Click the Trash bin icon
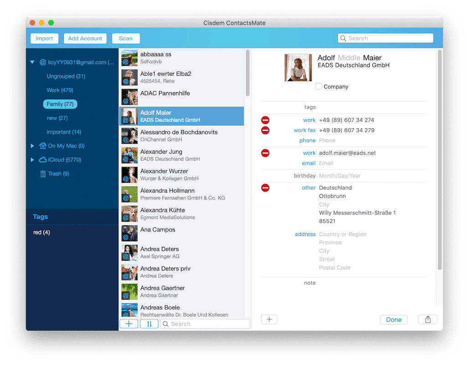 tap(43, 174)
